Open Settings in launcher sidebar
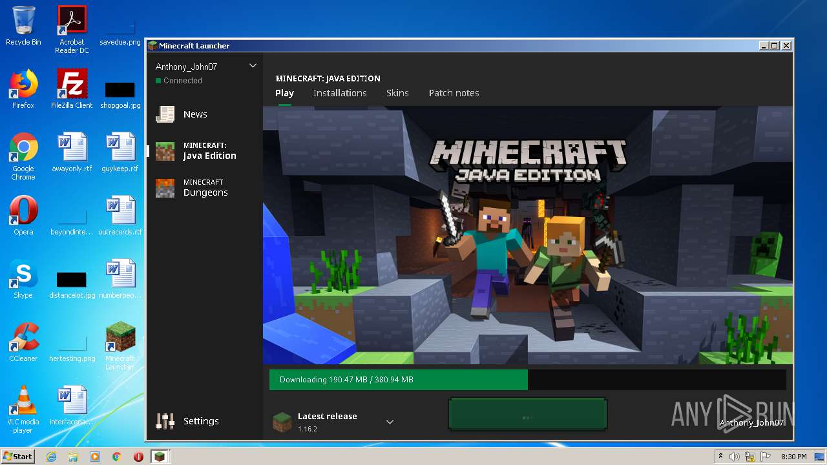 [x=201, y=421]
